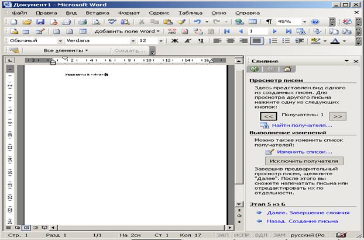Apply the highlight color marker
The height and width of the screenshot is (240, 364).
tap(315, 41)
